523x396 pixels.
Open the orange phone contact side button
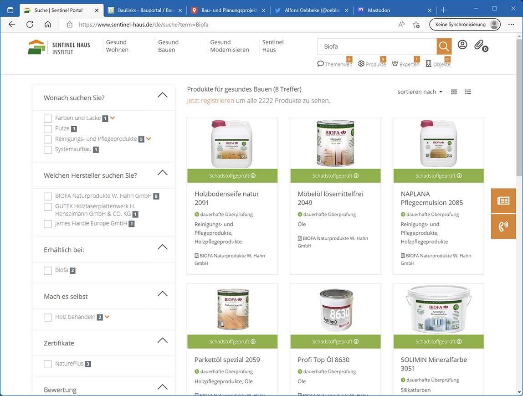point(503,226)
